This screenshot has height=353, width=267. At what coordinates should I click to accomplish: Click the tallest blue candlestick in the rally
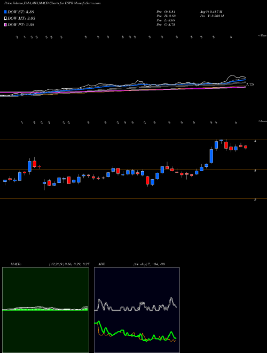click(x=211, y=156)
